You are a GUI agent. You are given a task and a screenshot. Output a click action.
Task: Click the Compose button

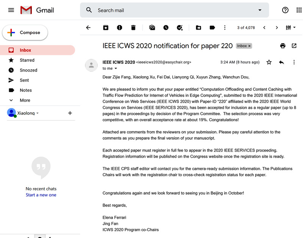25,33
